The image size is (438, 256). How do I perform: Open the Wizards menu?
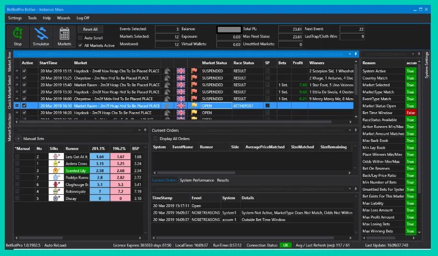(x=64, y=18)
